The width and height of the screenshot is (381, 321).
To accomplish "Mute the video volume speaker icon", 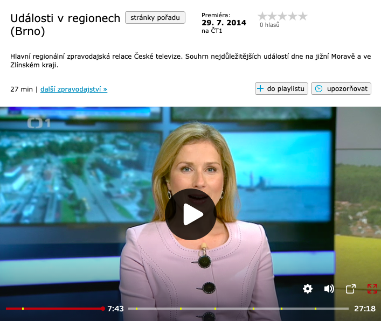I will pos(329,289).
